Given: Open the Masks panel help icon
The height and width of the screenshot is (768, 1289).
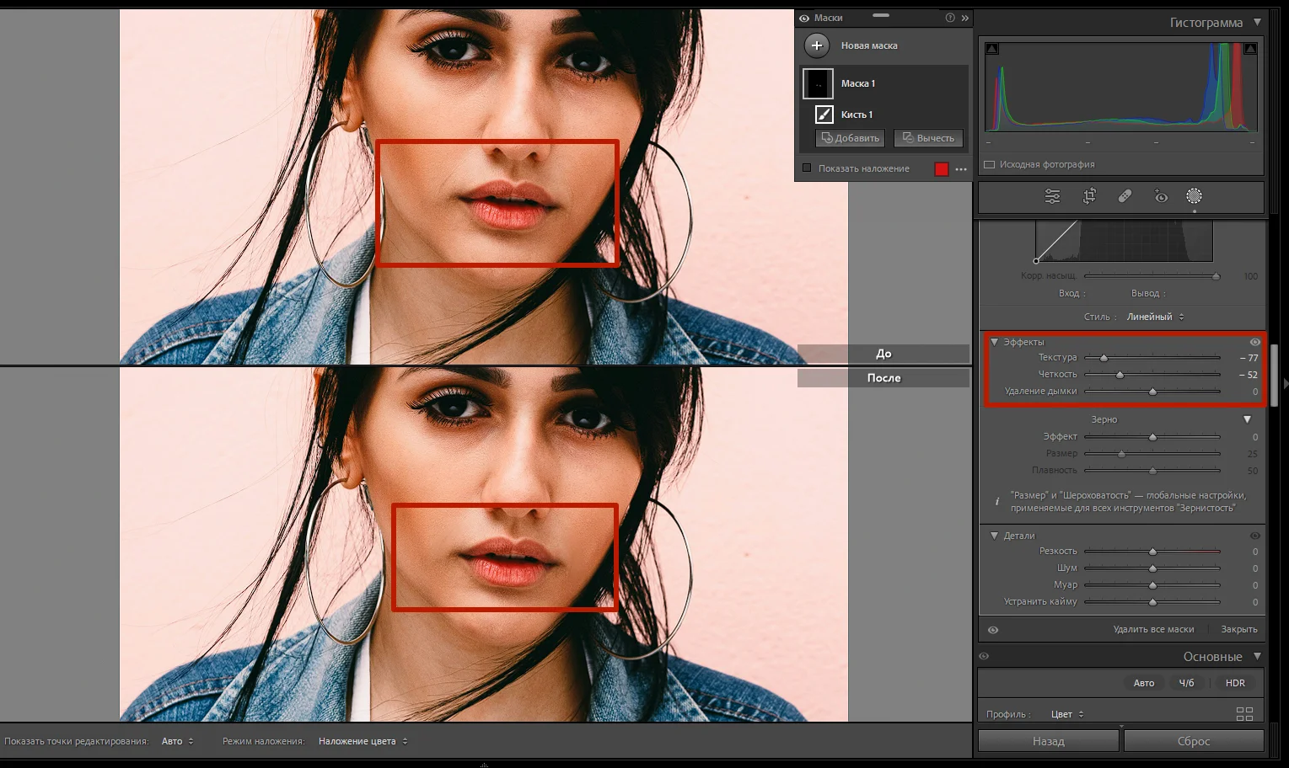Looking at the screenshot, I should pyautogui.click(x=950, y=18).
